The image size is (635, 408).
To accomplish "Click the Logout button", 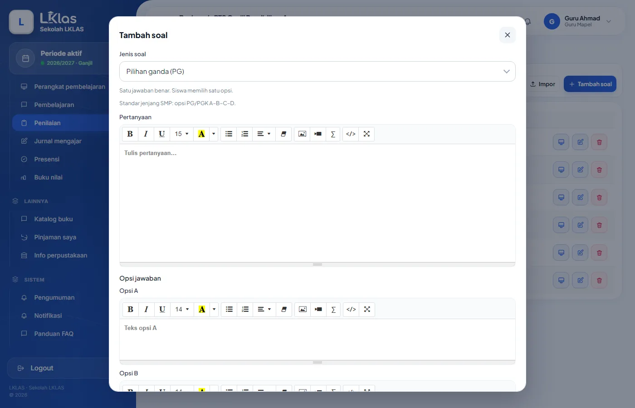I will click(x=58, y=368).
